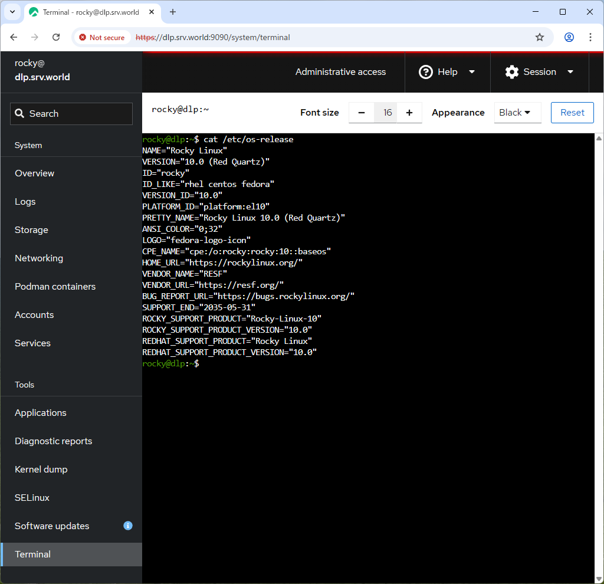Screen dimensions: 604x584
Task: Open Diagnostic reports tool
Action: [x=54, y=441]
